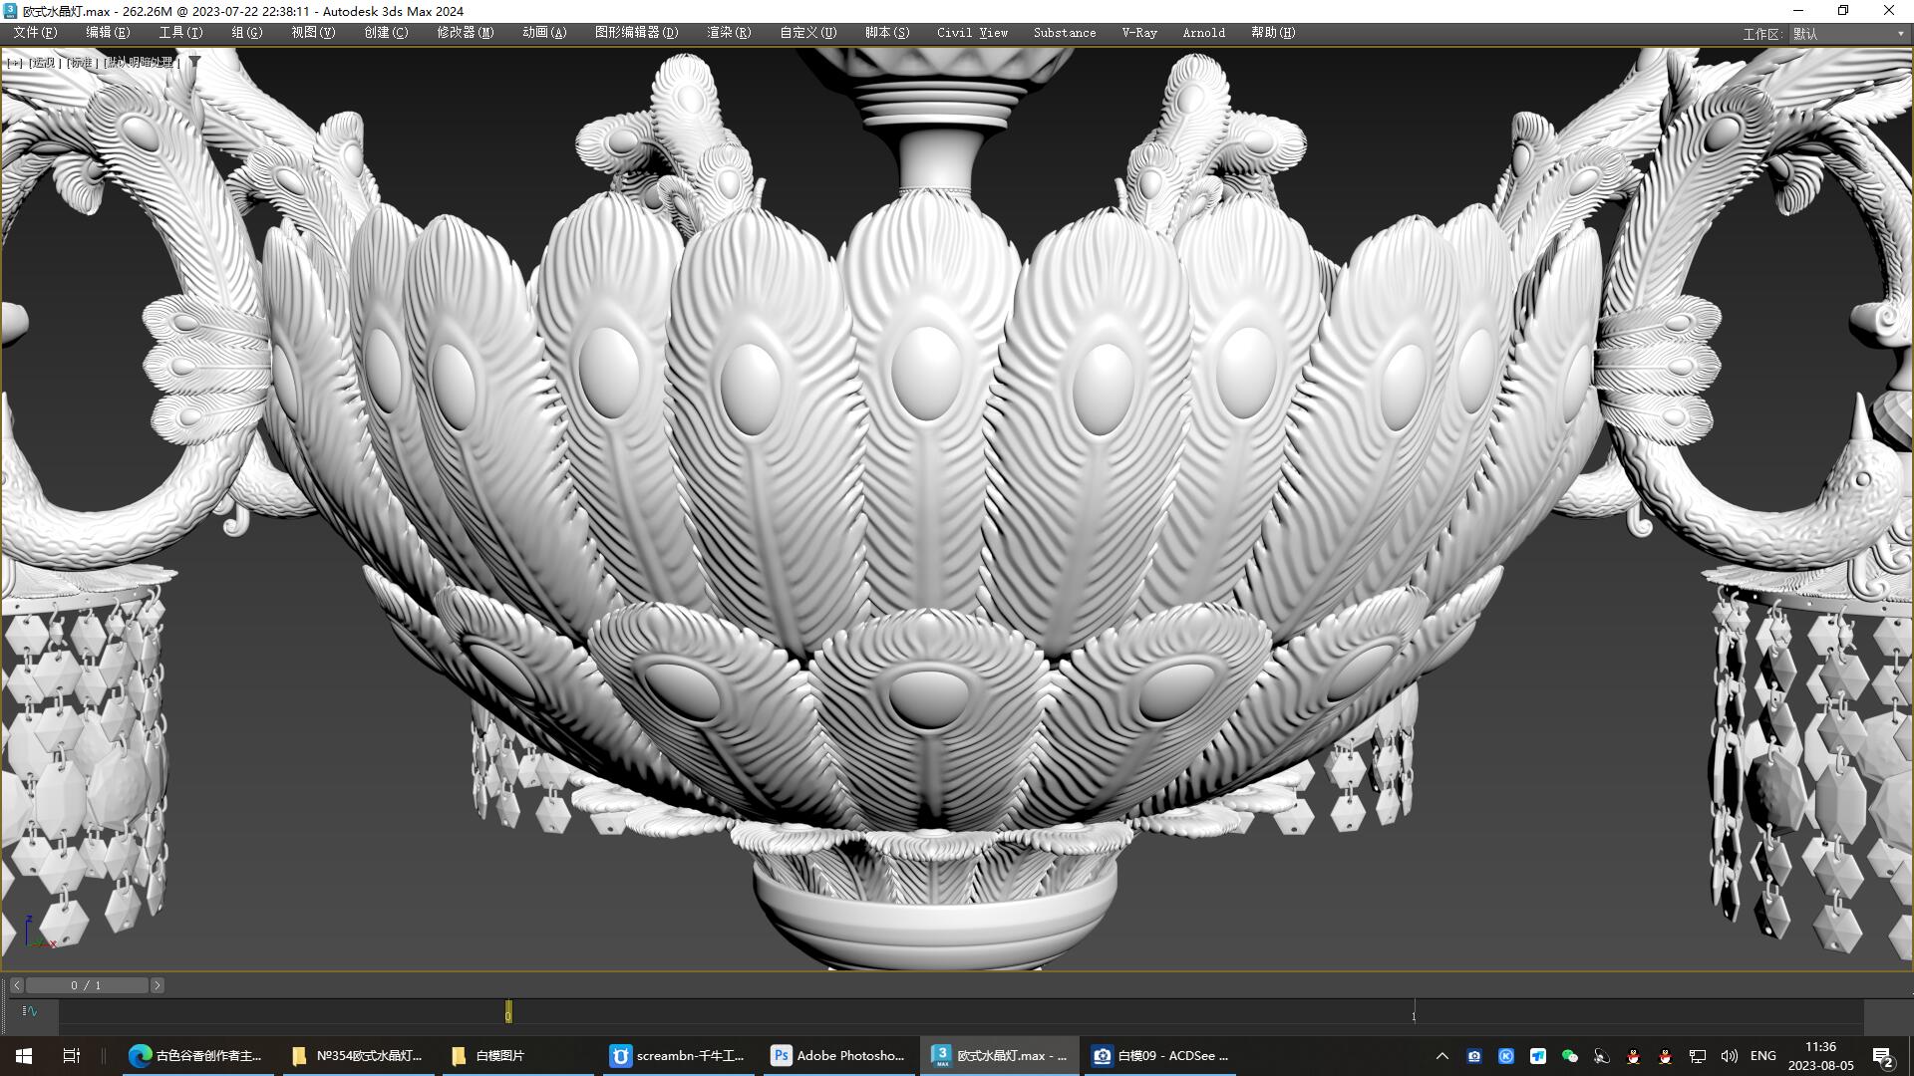This screenshot has width=1914, height=1076.
Task: Open notification center showing 2 new notifications
Action: pos(1883,1058)
